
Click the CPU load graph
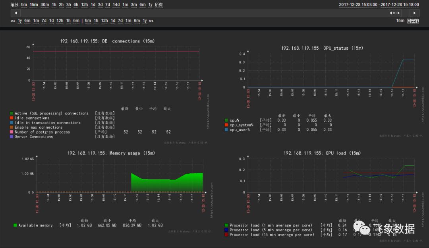(332, 175)
